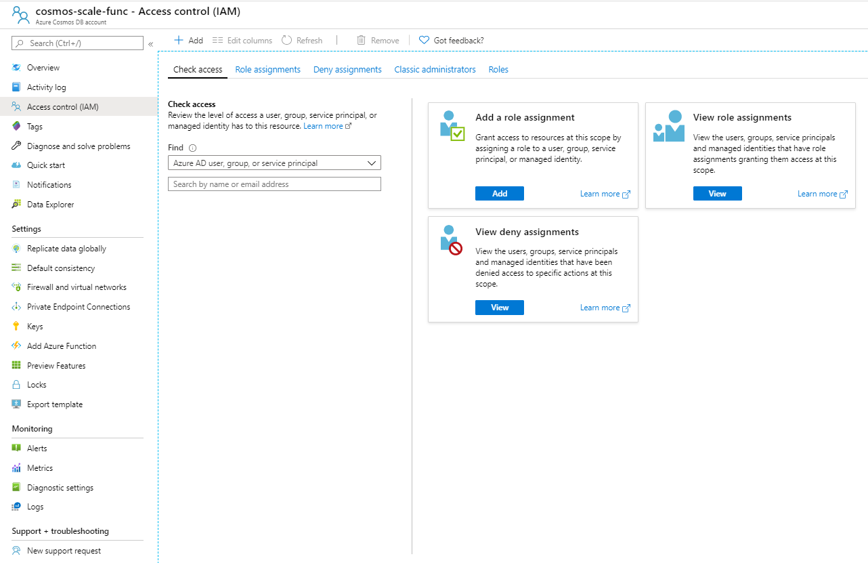Click the View deny assignments card icon
Screen dimensions: 868x563
(x=451, y=240)
